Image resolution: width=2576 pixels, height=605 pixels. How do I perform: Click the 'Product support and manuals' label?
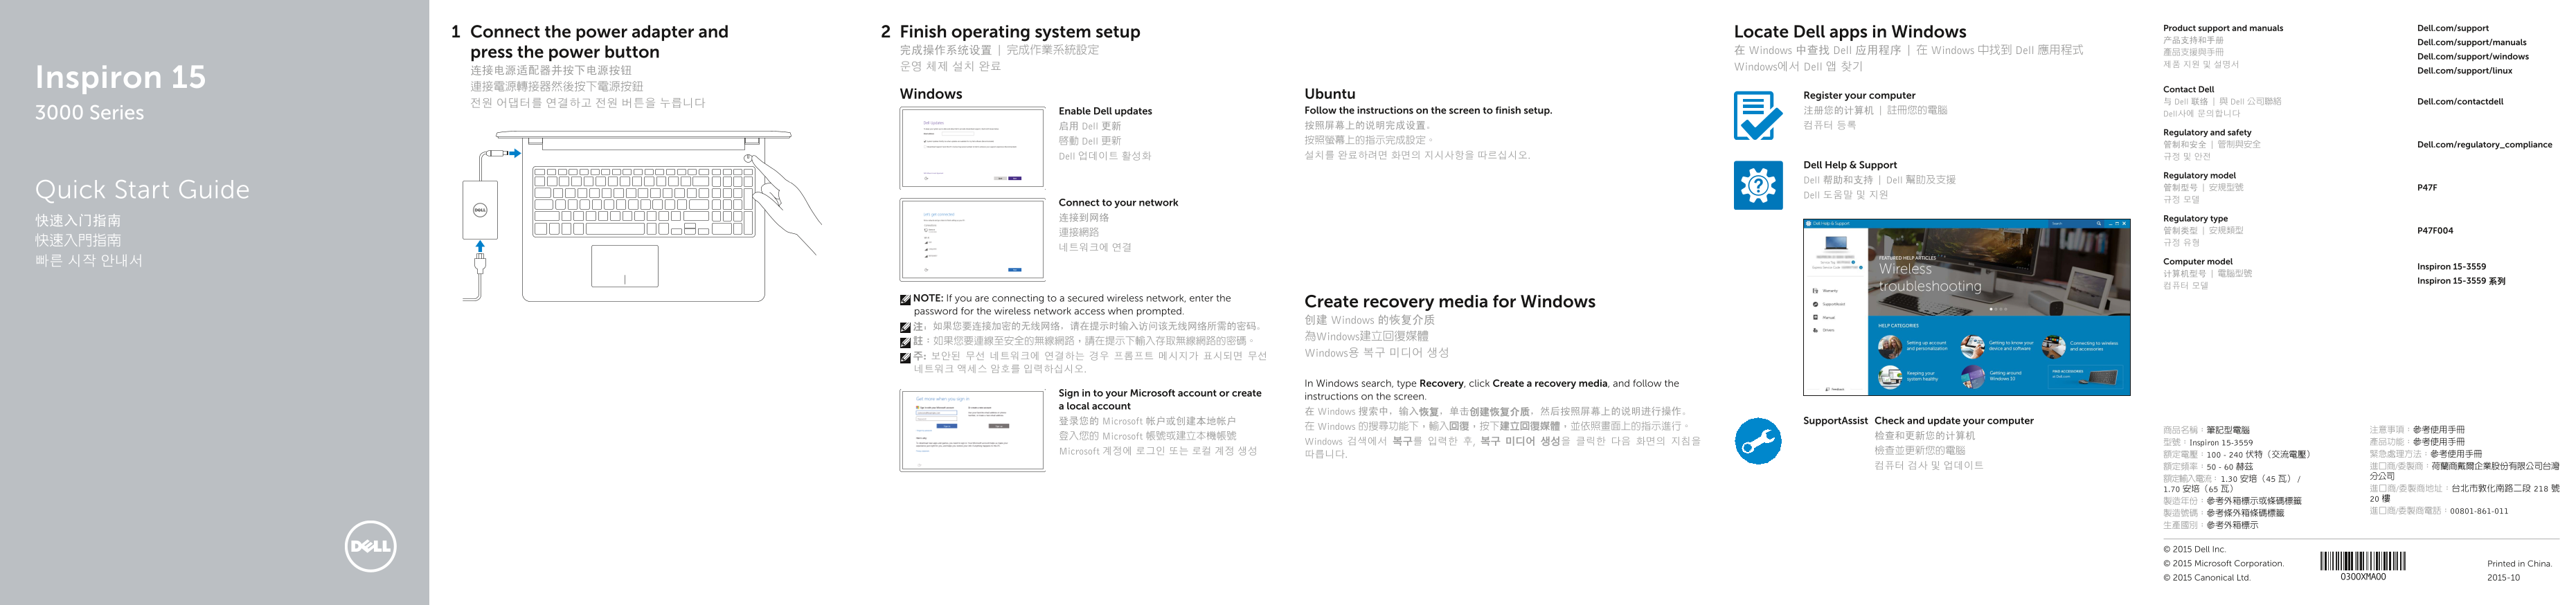[x=2222, y=28]
